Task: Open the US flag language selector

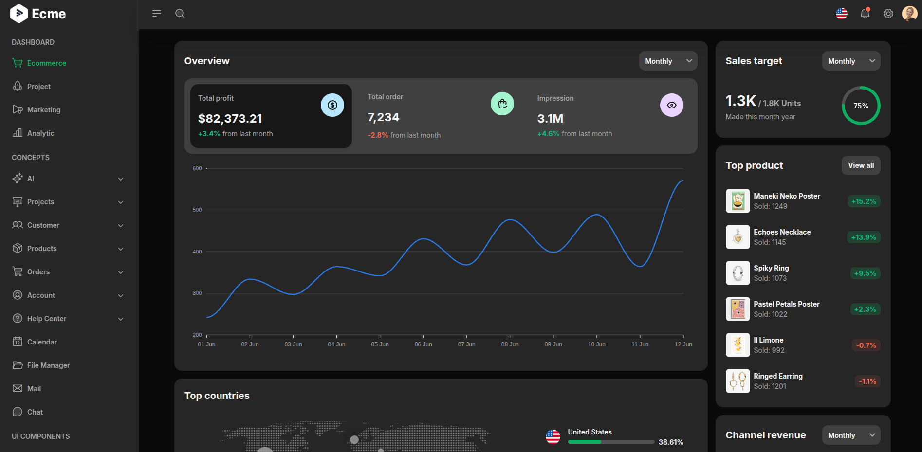Action: 842,14
